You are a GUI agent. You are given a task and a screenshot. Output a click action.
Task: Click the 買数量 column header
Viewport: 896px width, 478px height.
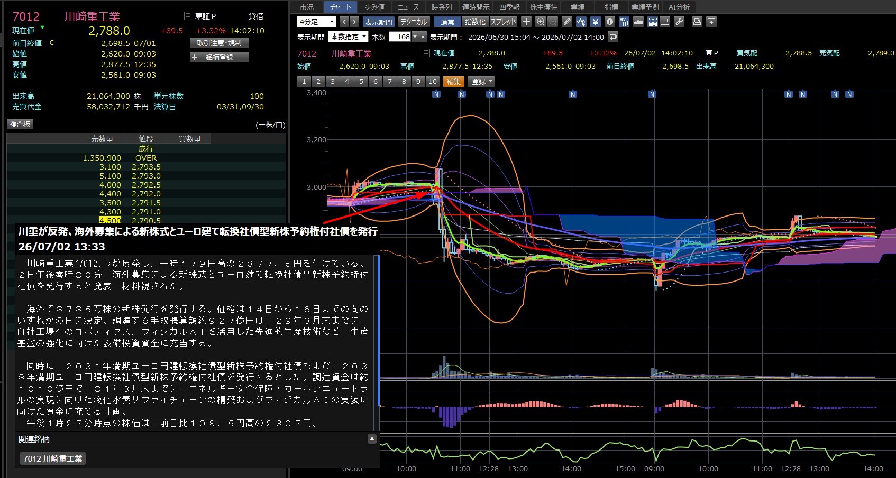189,138
